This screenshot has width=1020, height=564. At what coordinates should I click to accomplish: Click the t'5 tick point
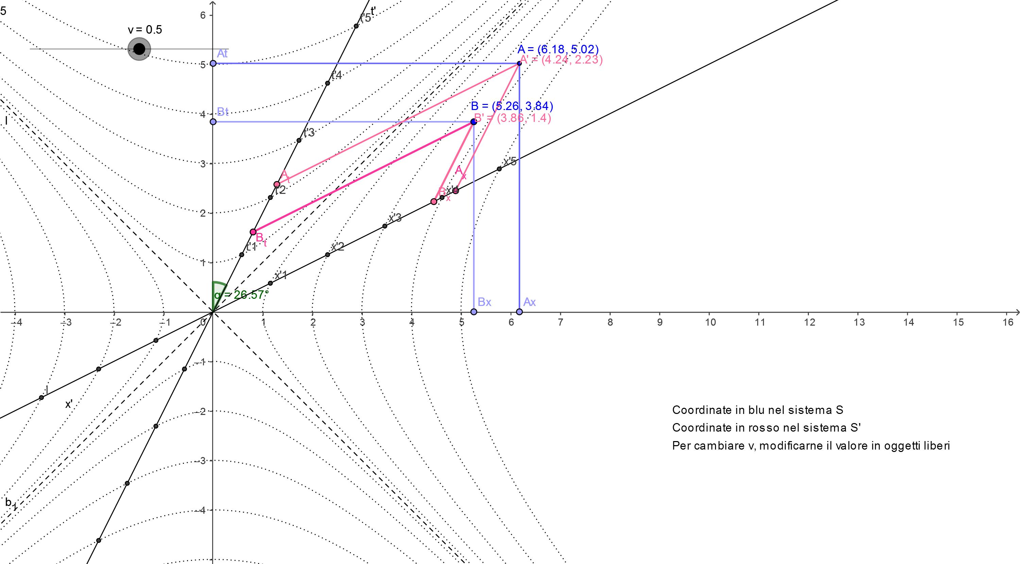coord(356,26)
